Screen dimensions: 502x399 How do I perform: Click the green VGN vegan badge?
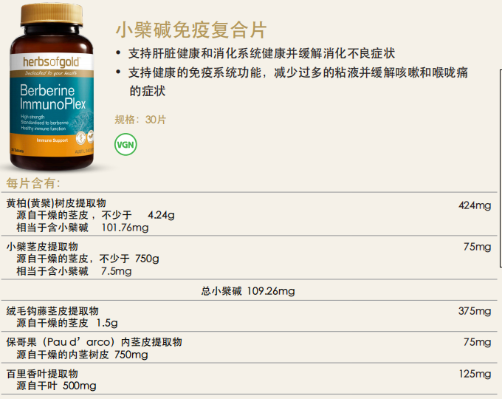(x=125, y=145)
